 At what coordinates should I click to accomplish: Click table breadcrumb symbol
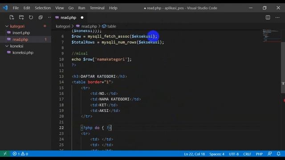click(x=109, y=26)
